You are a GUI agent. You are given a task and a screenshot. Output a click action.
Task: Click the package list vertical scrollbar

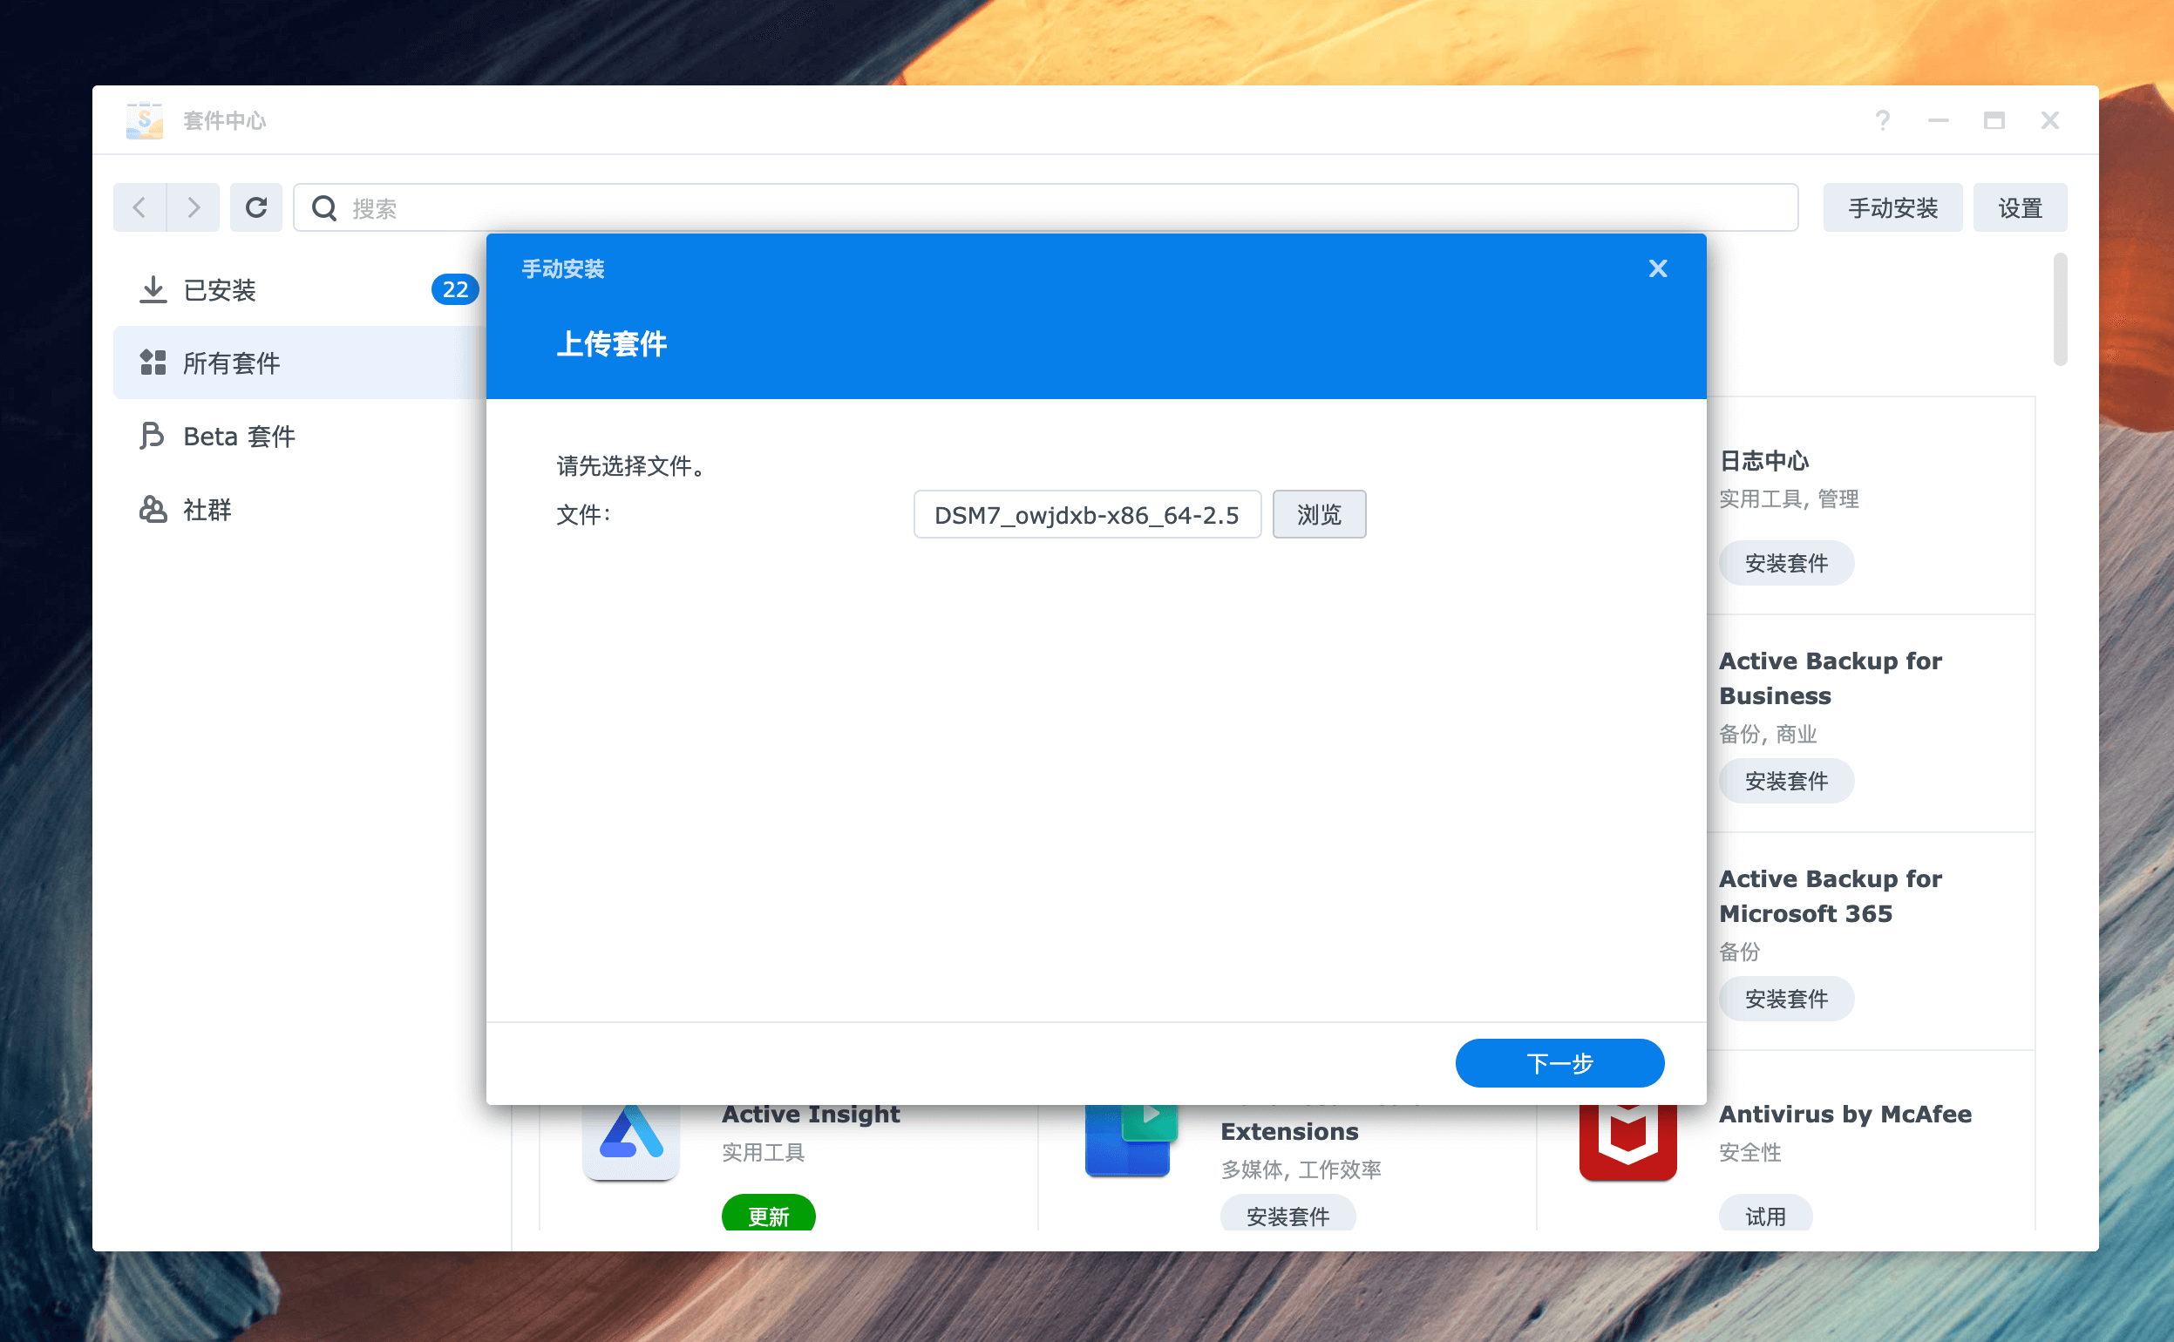pyautogui.click(x=2060, y=310)
